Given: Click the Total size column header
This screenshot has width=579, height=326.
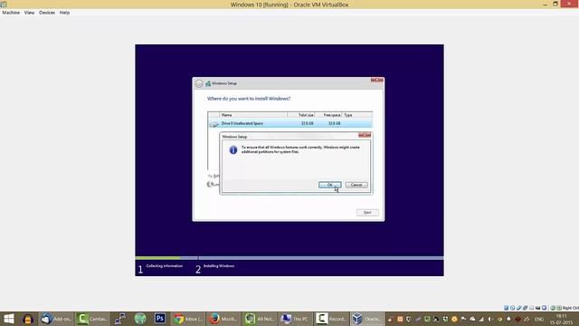Looking at the screenshot, I should [x=301, y=115].
